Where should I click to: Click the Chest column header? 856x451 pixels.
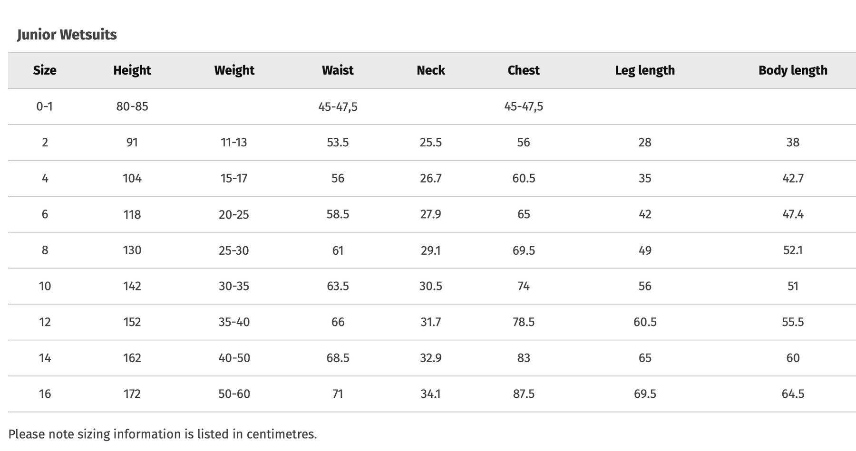pos(524,70)
